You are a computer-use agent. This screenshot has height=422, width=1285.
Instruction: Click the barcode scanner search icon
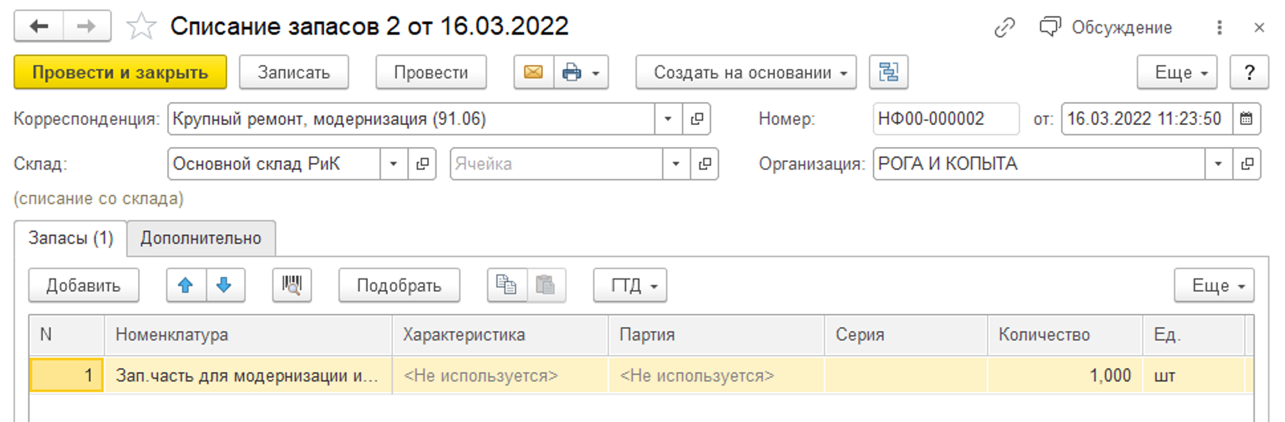click(x=292, y=285)
